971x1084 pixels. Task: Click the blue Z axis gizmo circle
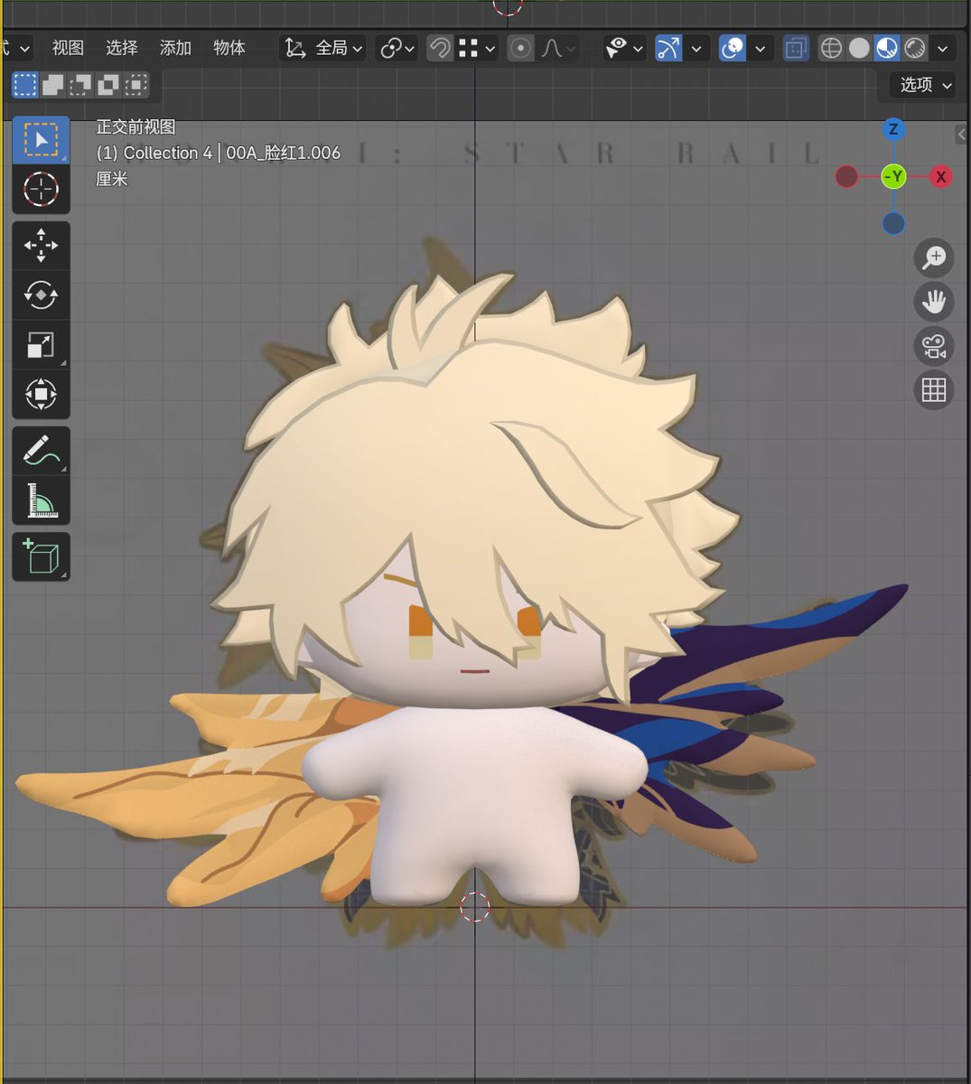pyautogui.click(x=893, y=129)
